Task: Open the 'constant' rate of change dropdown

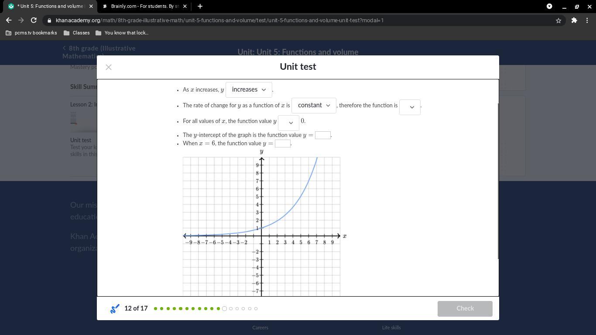Action: pos(314,106)
